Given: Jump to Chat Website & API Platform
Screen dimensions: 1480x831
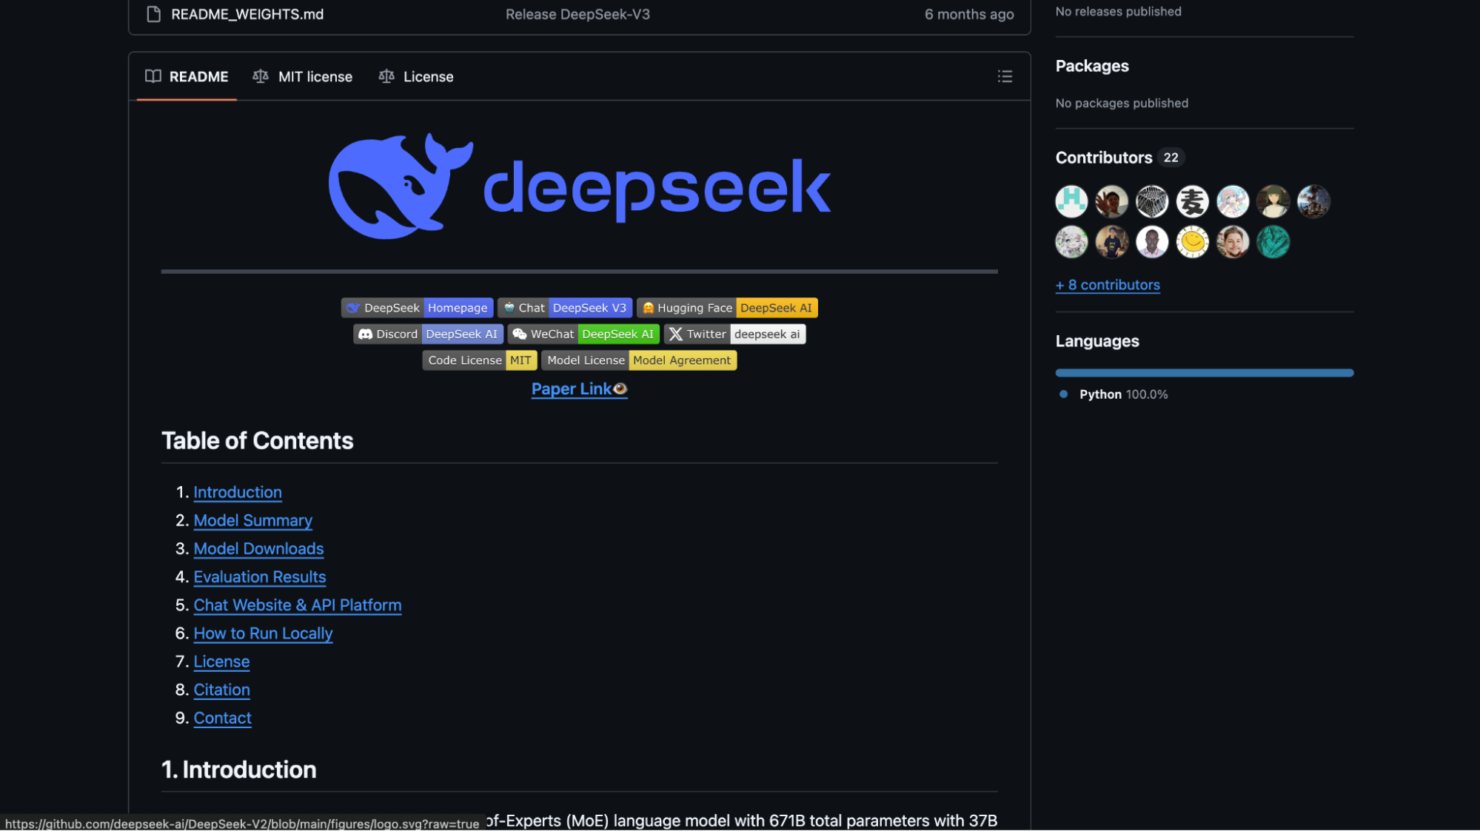Looking at the screenshot, I should coord(298,605).
